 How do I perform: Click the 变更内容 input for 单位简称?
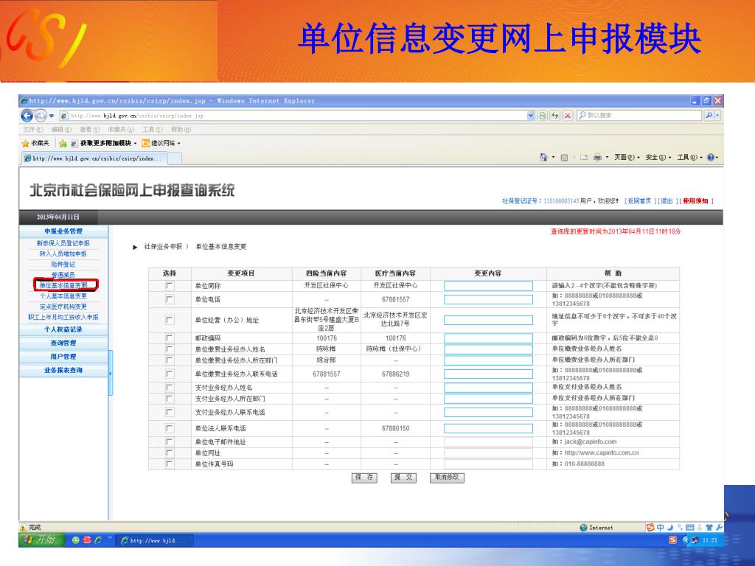click(488, 286)
